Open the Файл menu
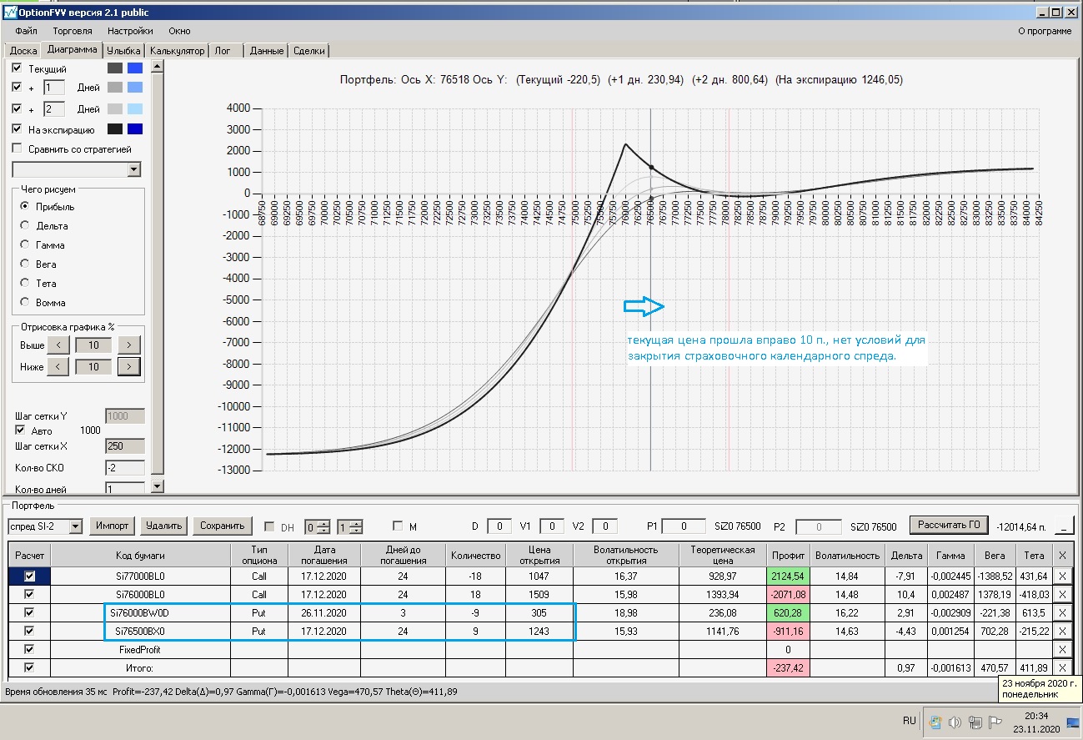 tap(26, 31)
